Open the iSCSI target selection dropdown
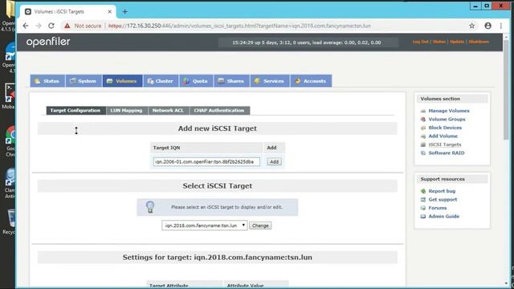 [x=204, y=226]
